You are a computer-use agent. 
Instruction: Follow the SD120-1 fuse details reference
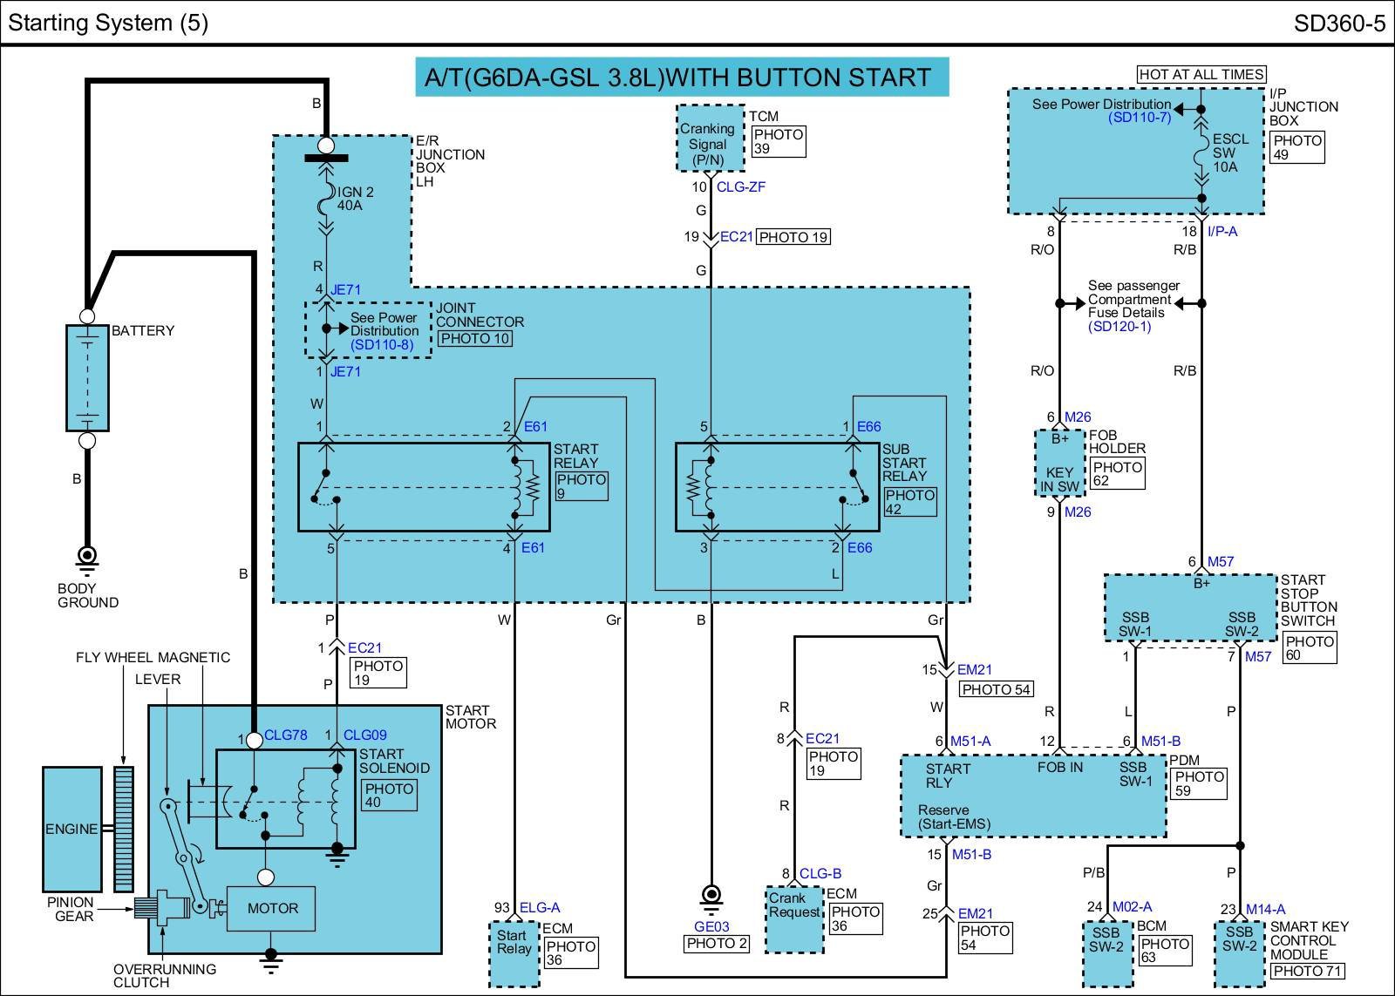pyautogui.click(x=1119, y=327)
